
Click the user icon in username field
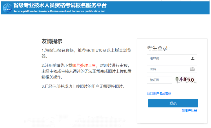(x=193, y=58)
